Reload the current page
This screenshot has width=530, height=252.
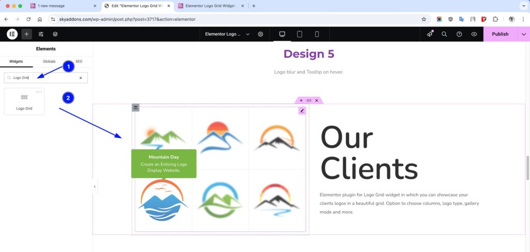(x=28, y=19)
